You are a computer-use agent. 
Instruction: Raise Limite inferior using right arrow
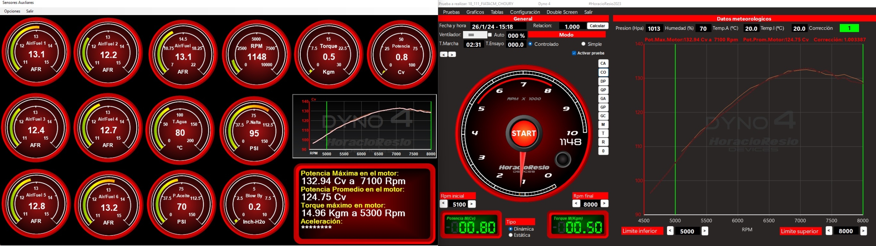click(705, 231)
